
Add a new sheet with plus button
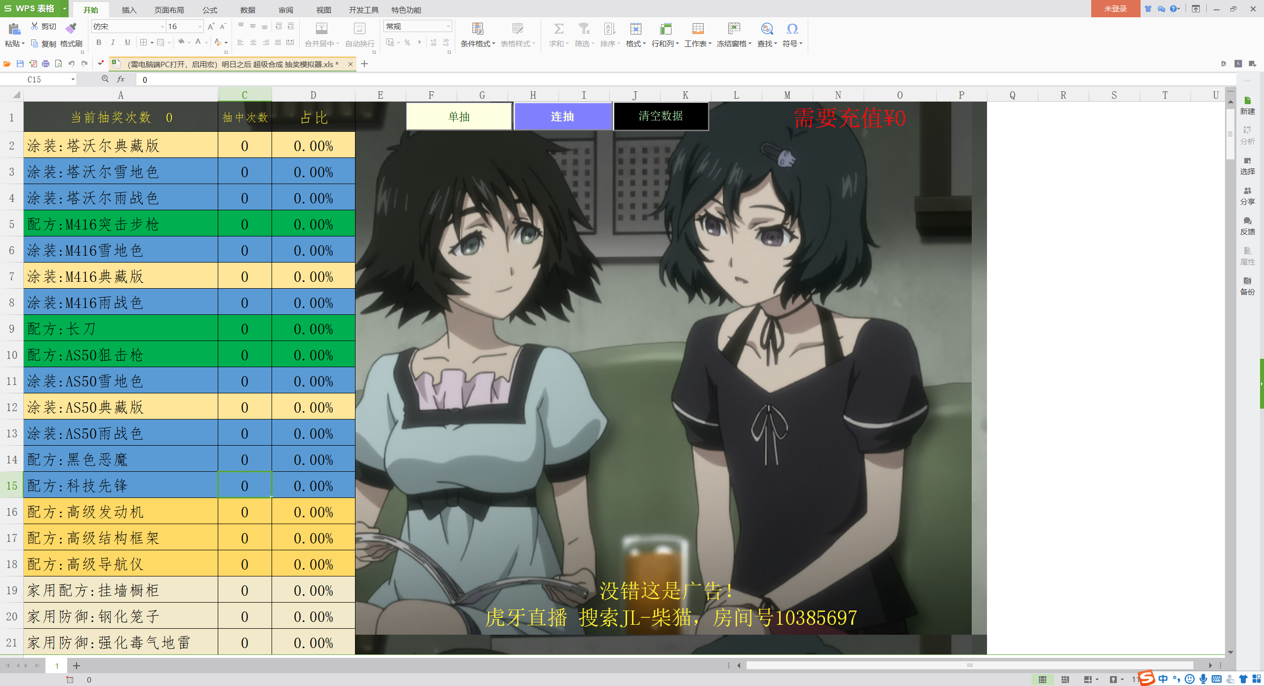[77, 666]
